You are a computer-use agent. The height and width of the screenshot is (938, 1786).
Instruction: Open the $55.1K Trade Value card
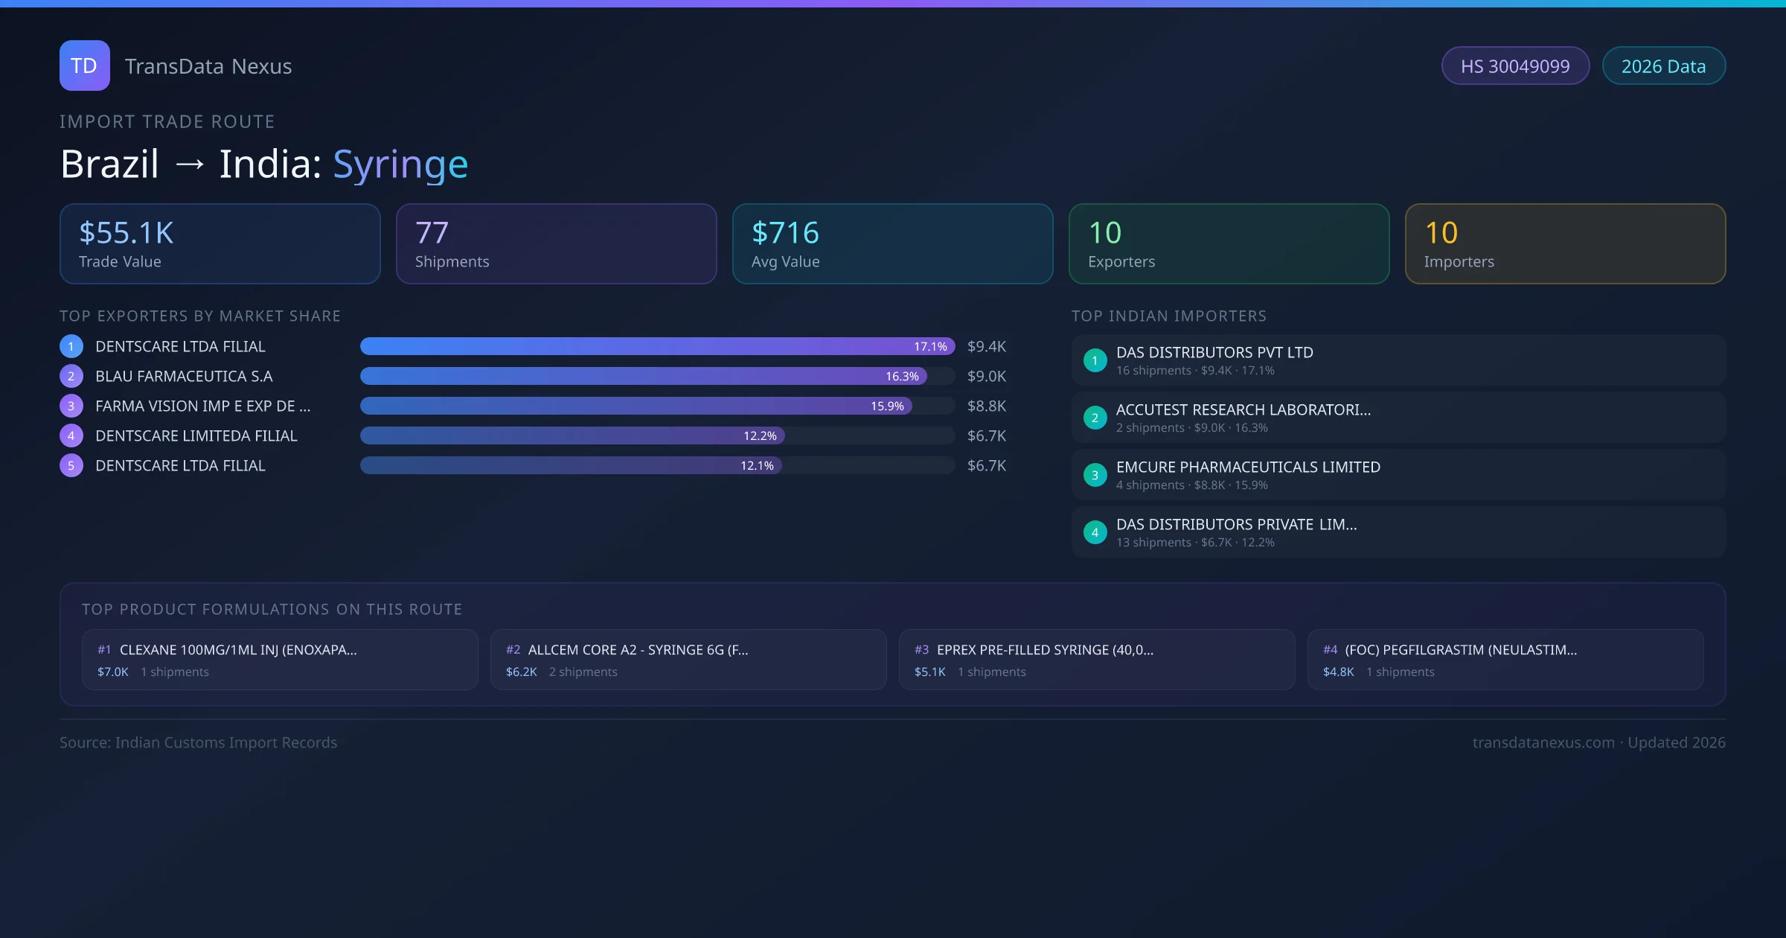tap(220, 244)
